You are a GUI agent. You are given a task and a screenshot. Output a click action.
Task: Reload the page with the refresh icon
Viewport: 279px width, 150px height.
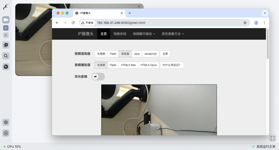tap(73, 23)
